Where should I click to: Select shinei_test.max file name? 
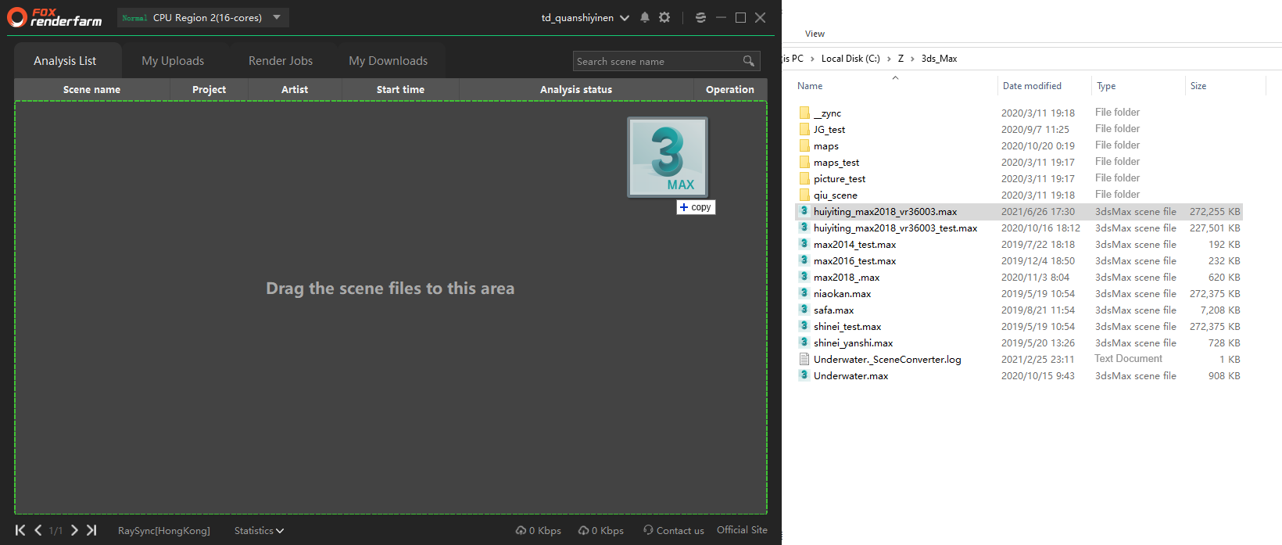[x=847, y=327]
